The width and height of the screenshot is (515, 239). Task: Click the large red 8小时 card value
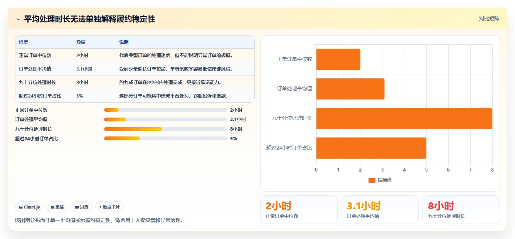(441, 206)
